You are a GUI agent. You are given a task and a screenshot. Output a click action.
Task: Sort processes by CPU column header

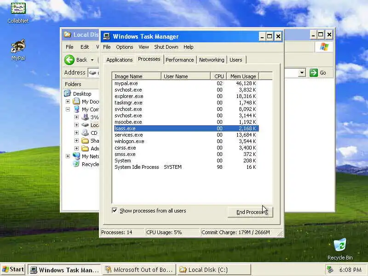219,76
